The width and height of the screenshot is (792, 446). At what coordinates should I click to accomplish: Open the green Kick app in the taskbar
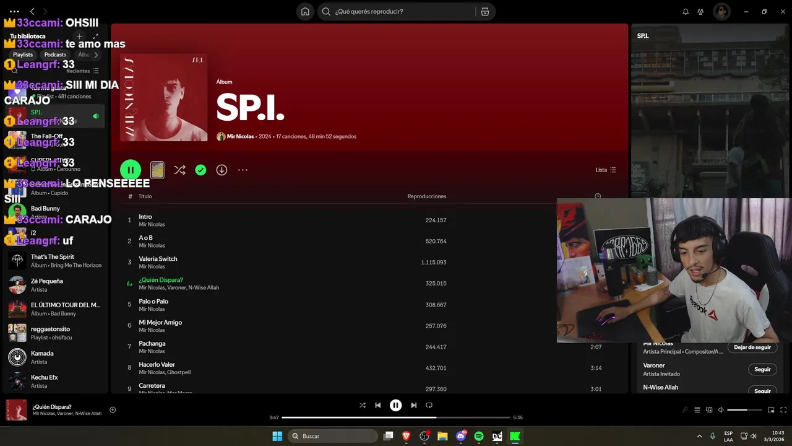[x=515, y=436]
